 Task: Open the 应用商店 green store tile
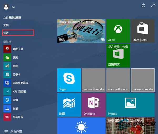[118, 55]
